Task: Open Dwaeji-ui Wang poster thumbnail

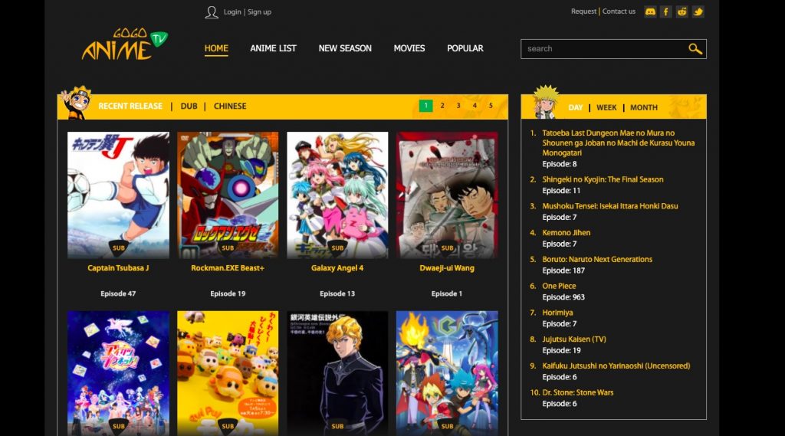Action: [447, 195]
